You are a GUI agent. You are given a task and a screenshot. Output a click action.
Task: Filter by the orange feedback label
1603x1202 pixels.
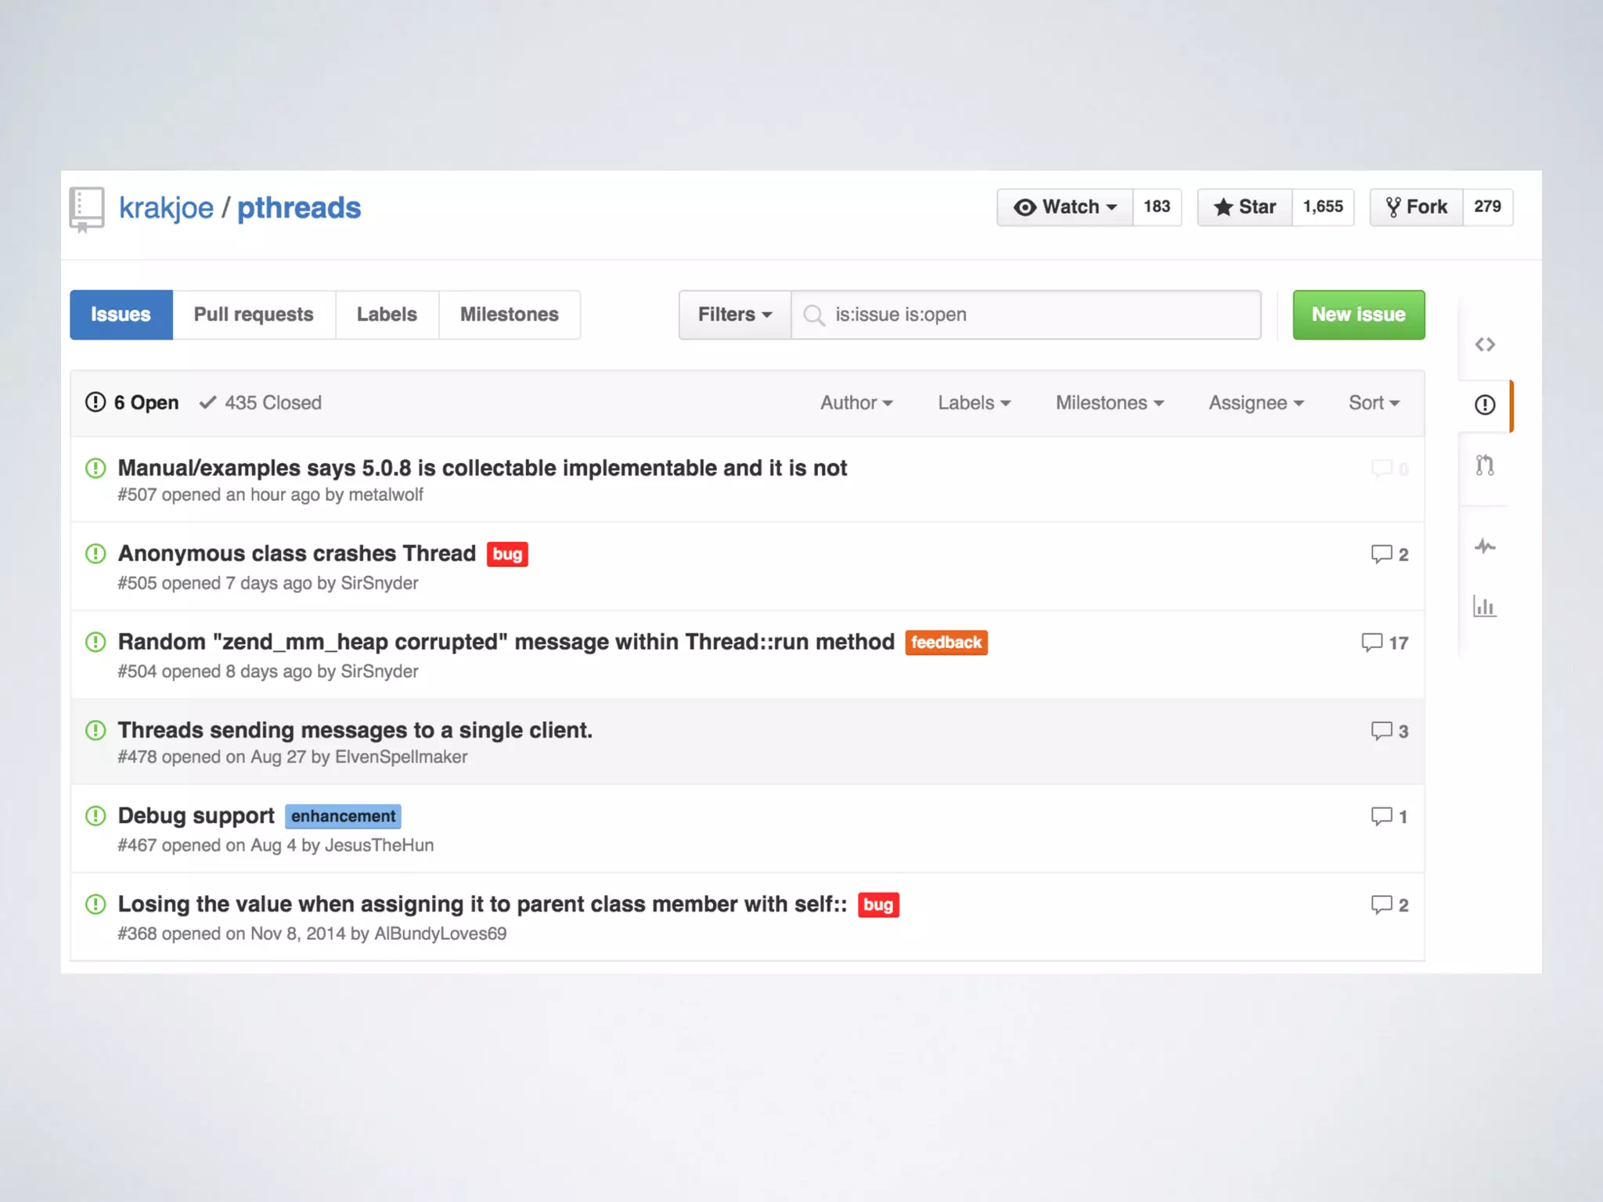pos(946,642)
